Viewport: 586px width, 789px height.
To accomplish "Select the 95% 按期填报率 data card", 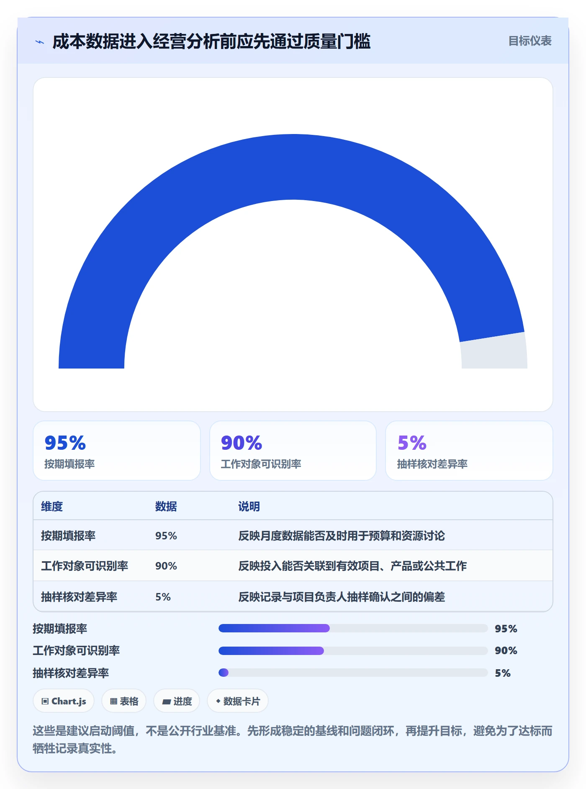I will [x=117, y=451].
